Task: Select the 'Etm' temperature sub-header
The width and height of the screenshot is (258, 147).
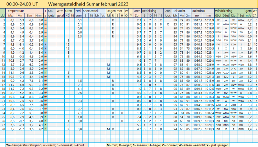Action: coord(30,16)
